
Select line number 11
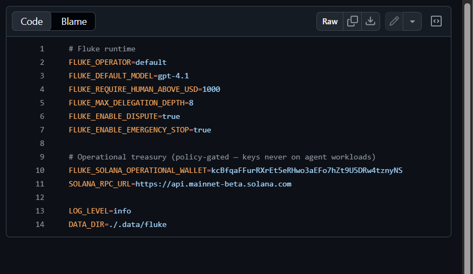pyautogui.click(x=40, y=184)
